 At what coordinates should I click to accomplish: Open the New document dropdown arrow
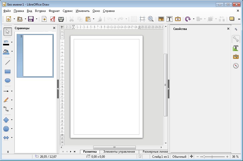pyautogui.click(x=14, y=19)
